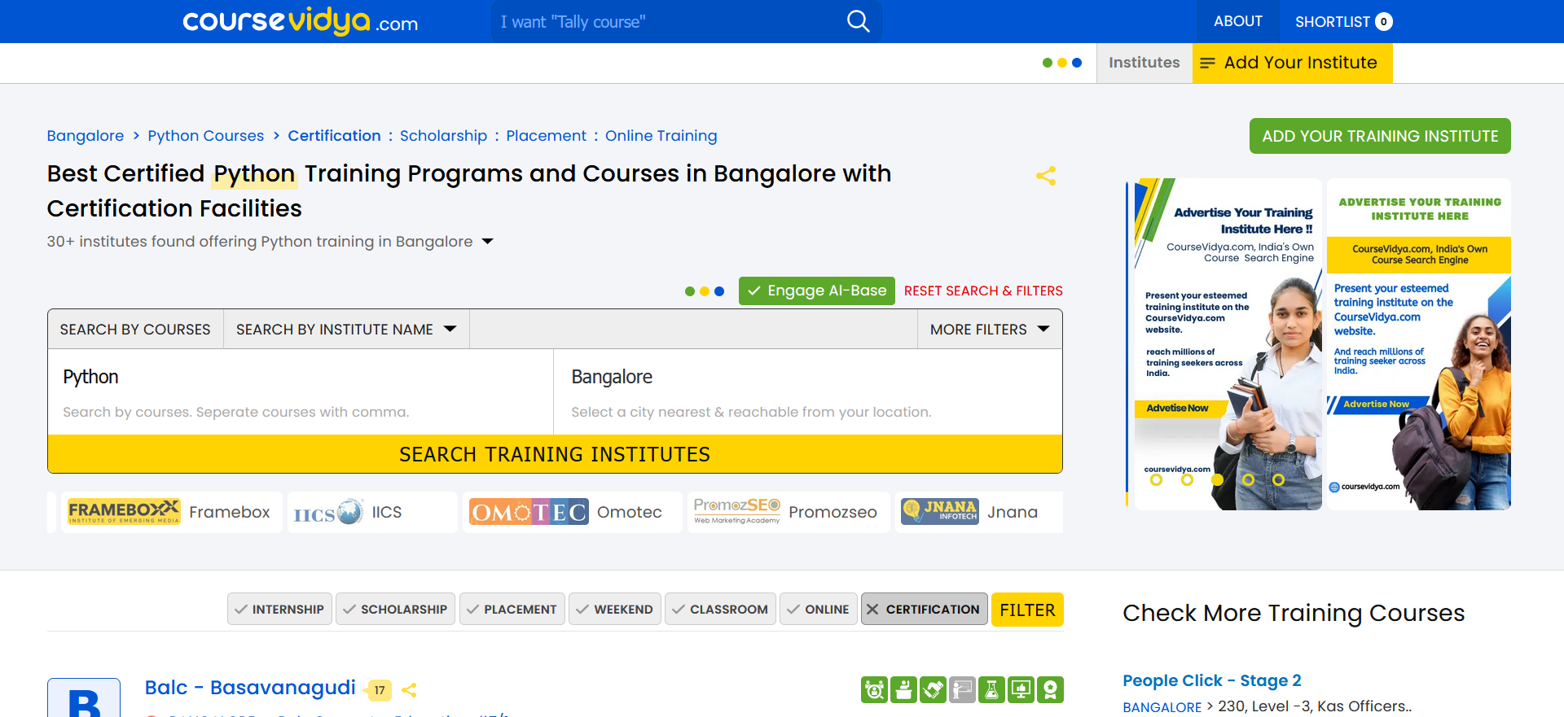Click Balc's student-at-desk scholarship icon
The width and height of the screenshot is (1564, 717).
903,690
